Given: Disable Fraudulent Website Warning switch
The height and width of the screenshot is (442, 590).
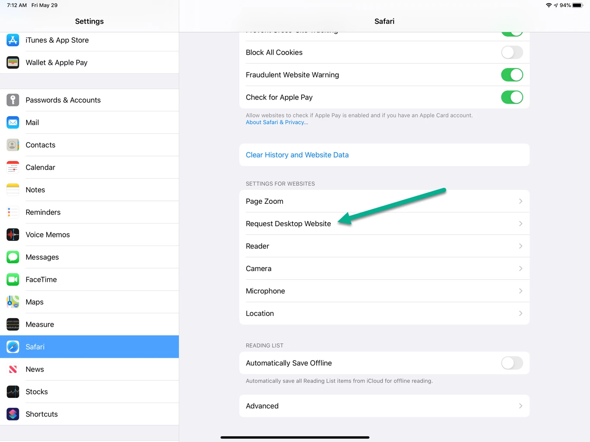Looking at the screenshot, I should point(512,75).
